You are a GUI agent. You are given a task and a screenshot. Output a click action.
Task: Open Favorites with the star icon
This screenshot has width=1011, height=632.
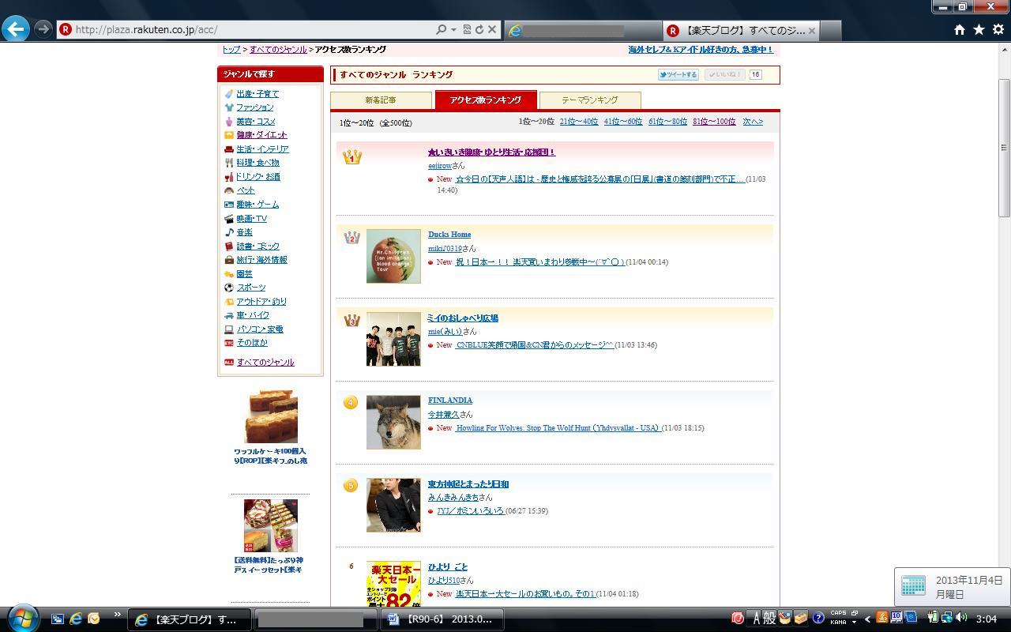[x=979, y=30]
